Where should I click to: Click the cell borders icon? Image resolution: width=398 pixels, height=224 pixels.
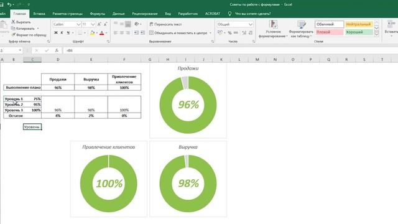pos(80,33)
